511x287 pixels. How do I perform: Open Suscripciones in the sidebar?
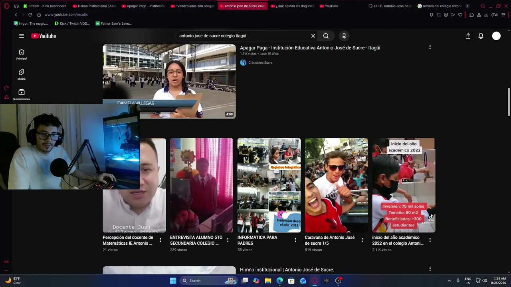(22, 94)
